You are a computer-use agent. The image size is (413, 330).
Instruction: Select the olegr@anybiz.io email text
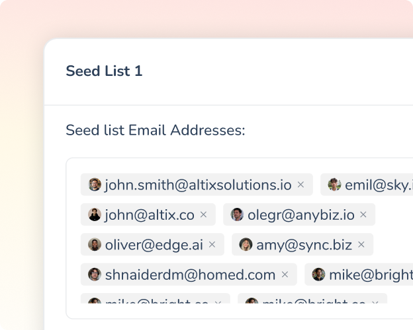coord(300,214)
